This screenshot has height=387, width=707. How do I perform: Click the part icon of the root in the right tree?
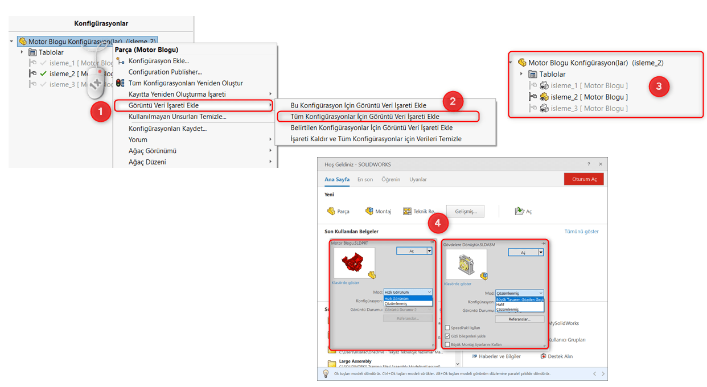point(523,63)
